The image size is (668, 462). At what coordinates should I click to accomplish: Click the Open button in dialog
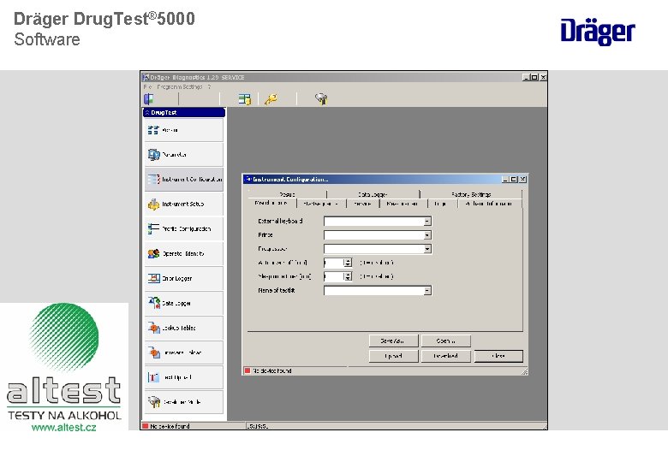[x=446, y=341]
